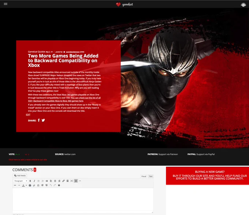Switch to the Text editor tab

[x=151, y=176]
